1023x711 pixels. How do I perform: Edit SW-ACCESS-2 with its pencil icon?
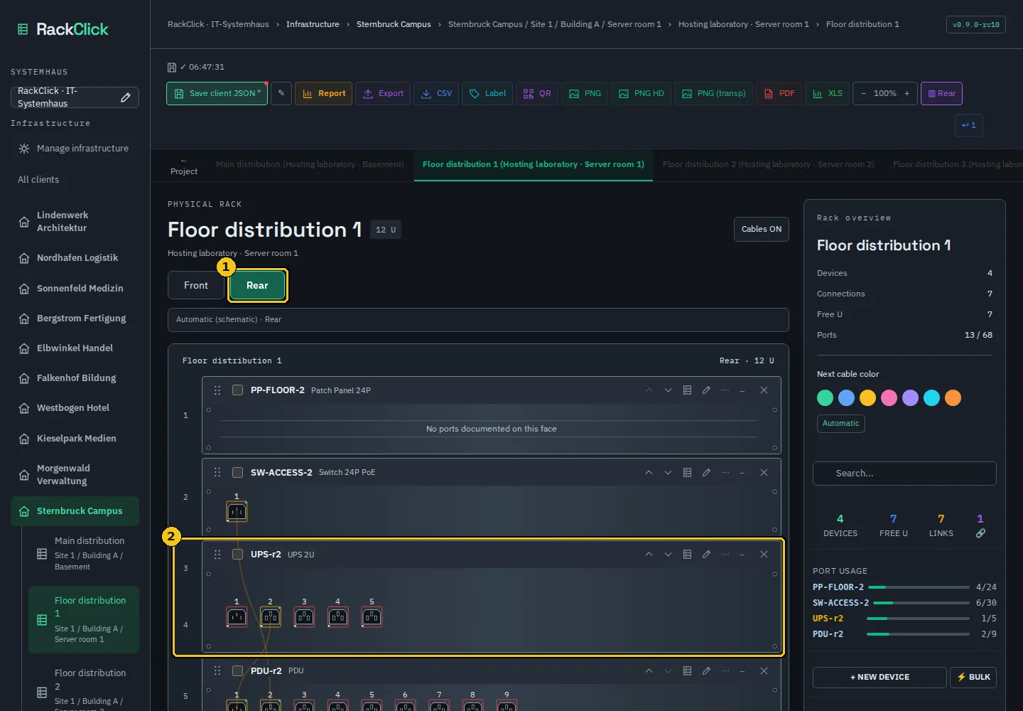tap(706, 473)
